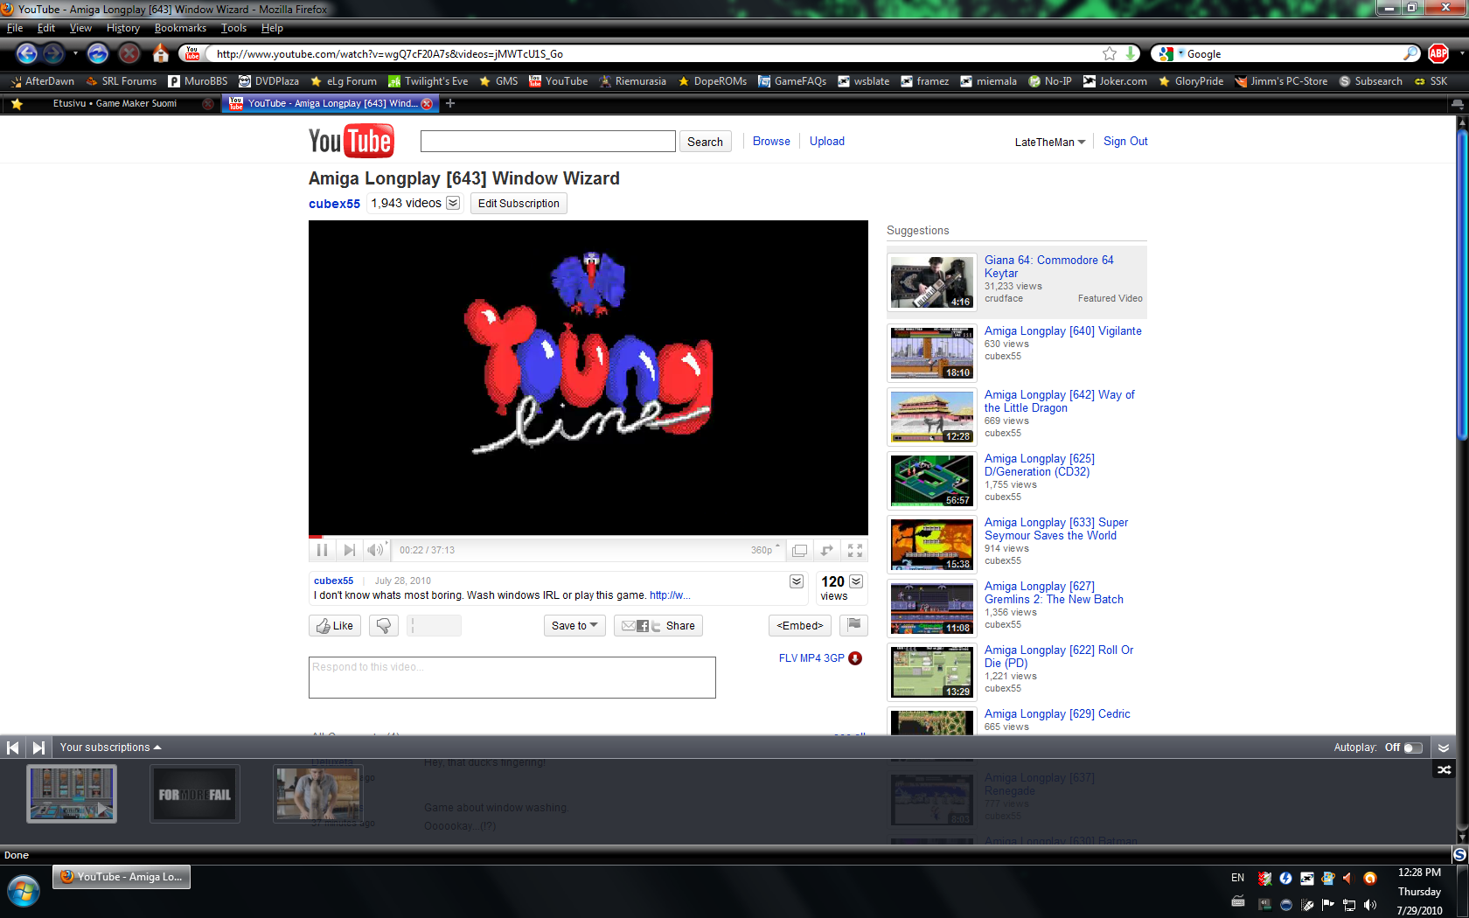
Task: Go to YouTube home via logo
Action: tap(352, 141)
